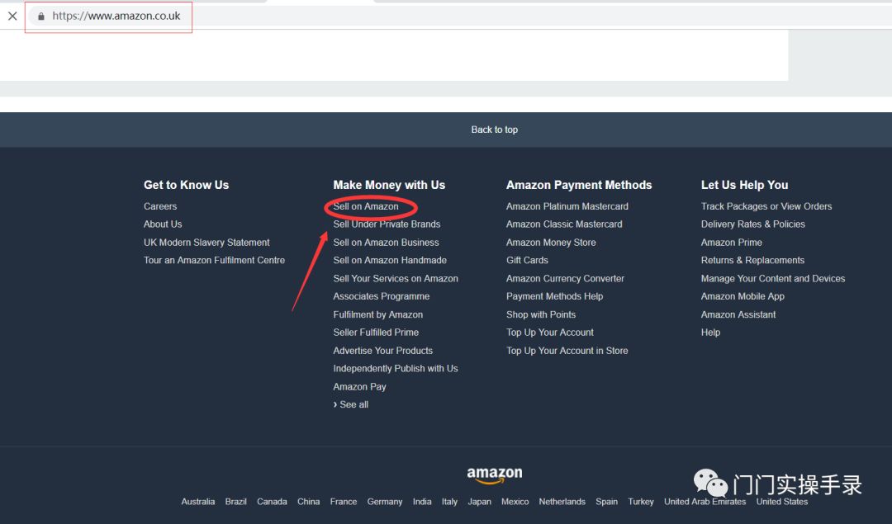Stop loading with the browser X button
Viewport: 892px width, 524px height.
tap(12, 16)
